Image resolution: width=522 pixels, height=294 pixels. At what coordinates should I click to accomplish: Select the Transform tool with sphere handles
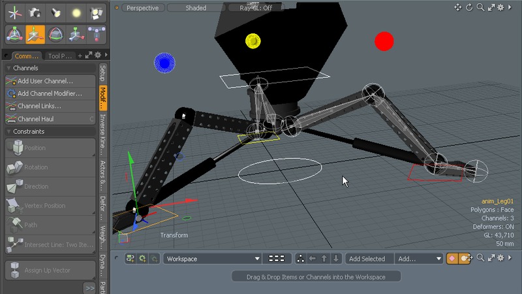coord(14,35)
